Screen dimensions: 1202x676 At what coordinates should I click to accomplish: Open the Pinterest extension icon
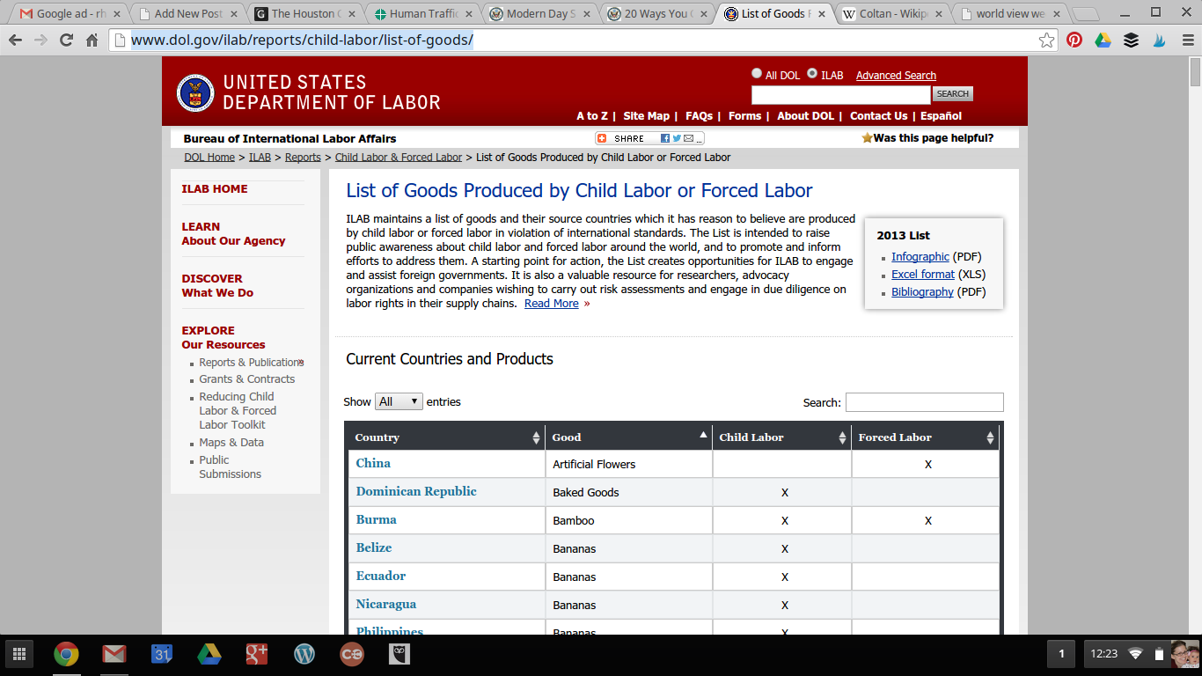click(1074, 40)
